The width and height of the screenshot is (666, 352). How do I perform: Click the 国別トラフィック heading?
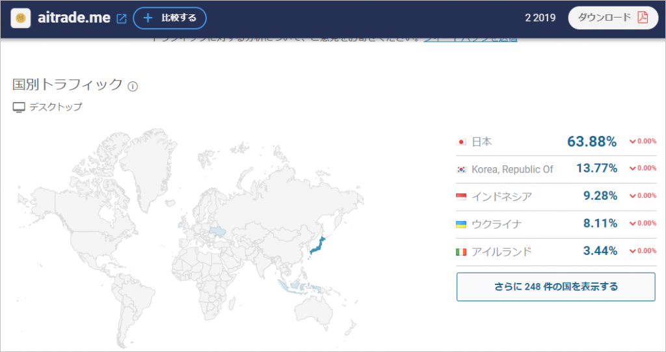point(68,85)
